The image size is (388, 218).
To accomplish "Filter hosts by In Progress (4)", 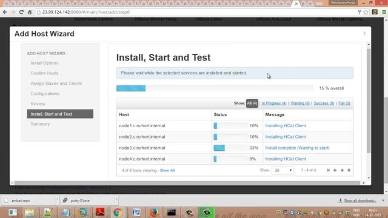I will [274, 104].
